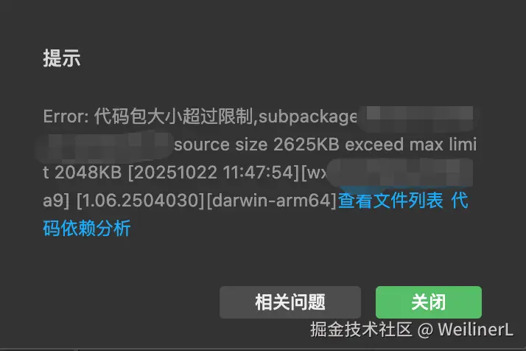Click the 提示 dialog title

coord(62,58)
